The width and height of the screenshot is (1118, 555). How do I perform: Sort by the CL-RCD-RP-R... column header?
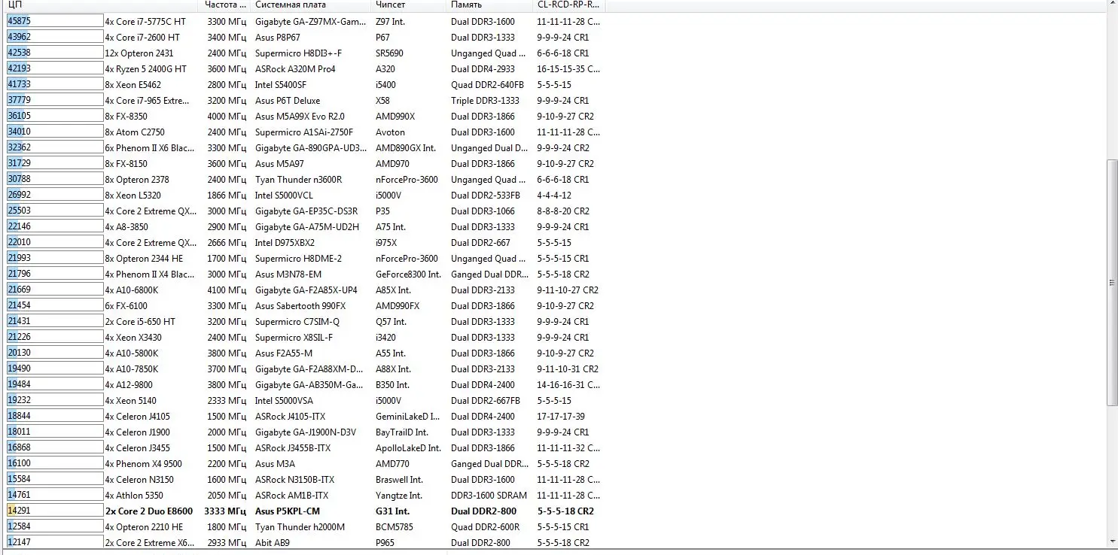coord(568,5)
